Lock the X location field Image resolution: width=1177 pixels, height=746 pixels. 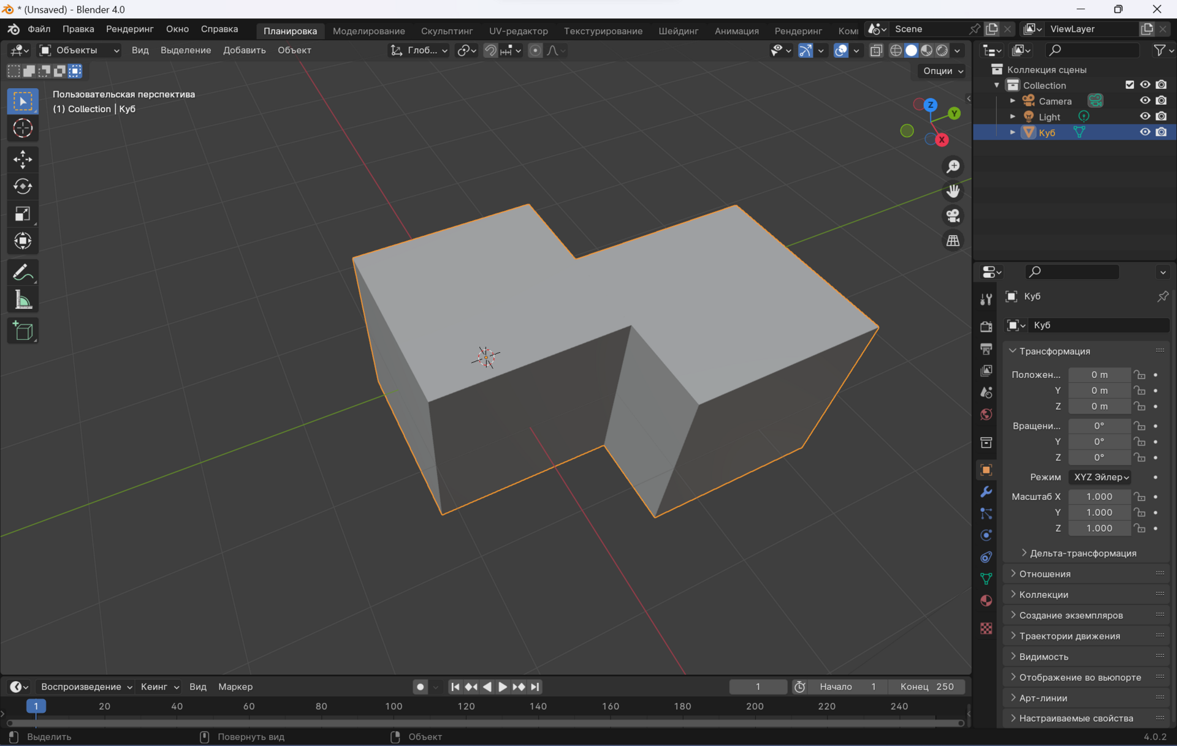pyautogui.click(x=1139, y=374)
